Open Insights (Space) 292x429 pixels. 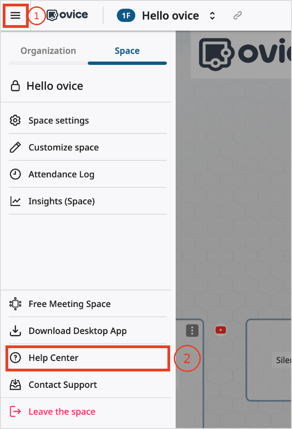[88, 201]
